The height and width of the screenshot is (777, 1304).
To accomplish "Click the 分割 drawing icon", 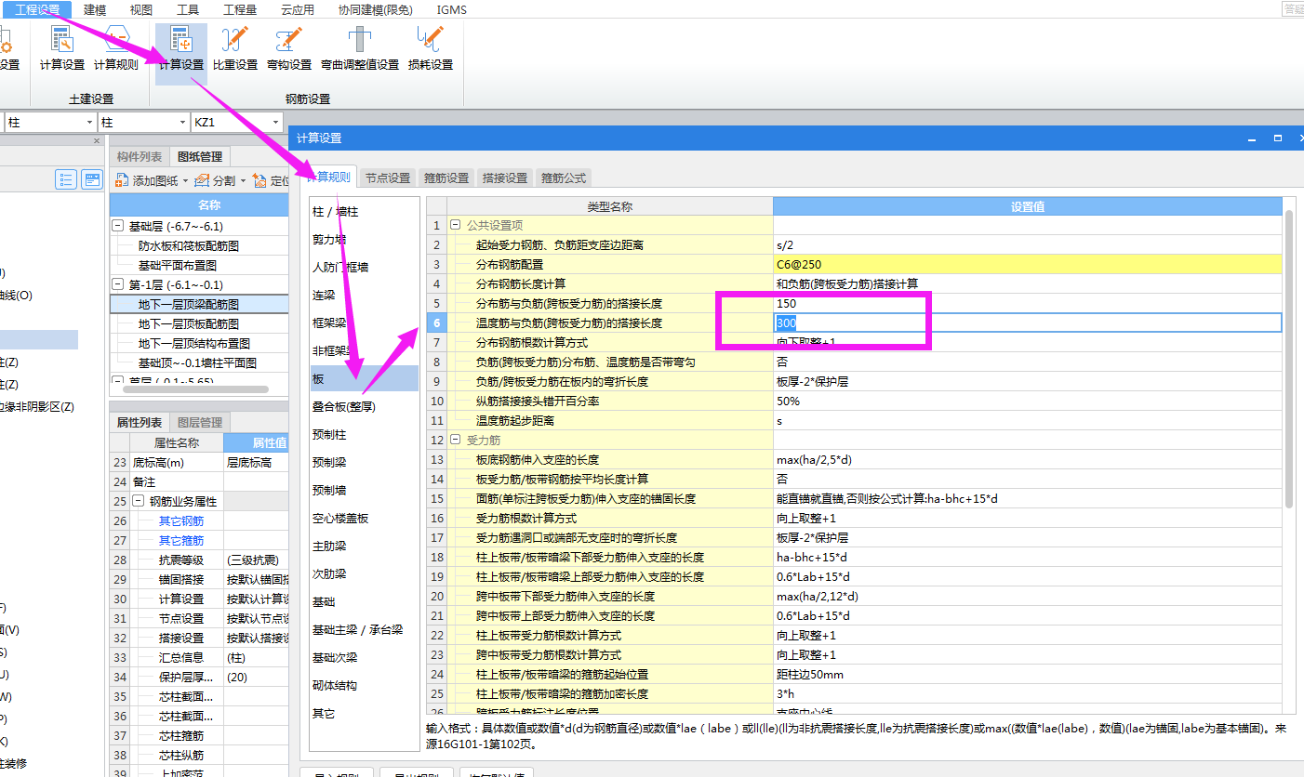I will pos(203,180).
